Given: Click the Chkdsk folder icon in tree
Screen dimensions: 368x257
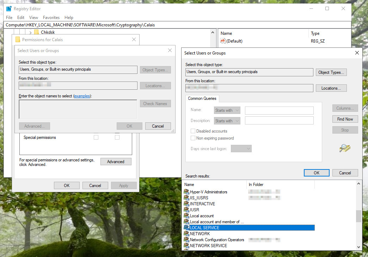Looking at the screenshot, I should (36, 32).
